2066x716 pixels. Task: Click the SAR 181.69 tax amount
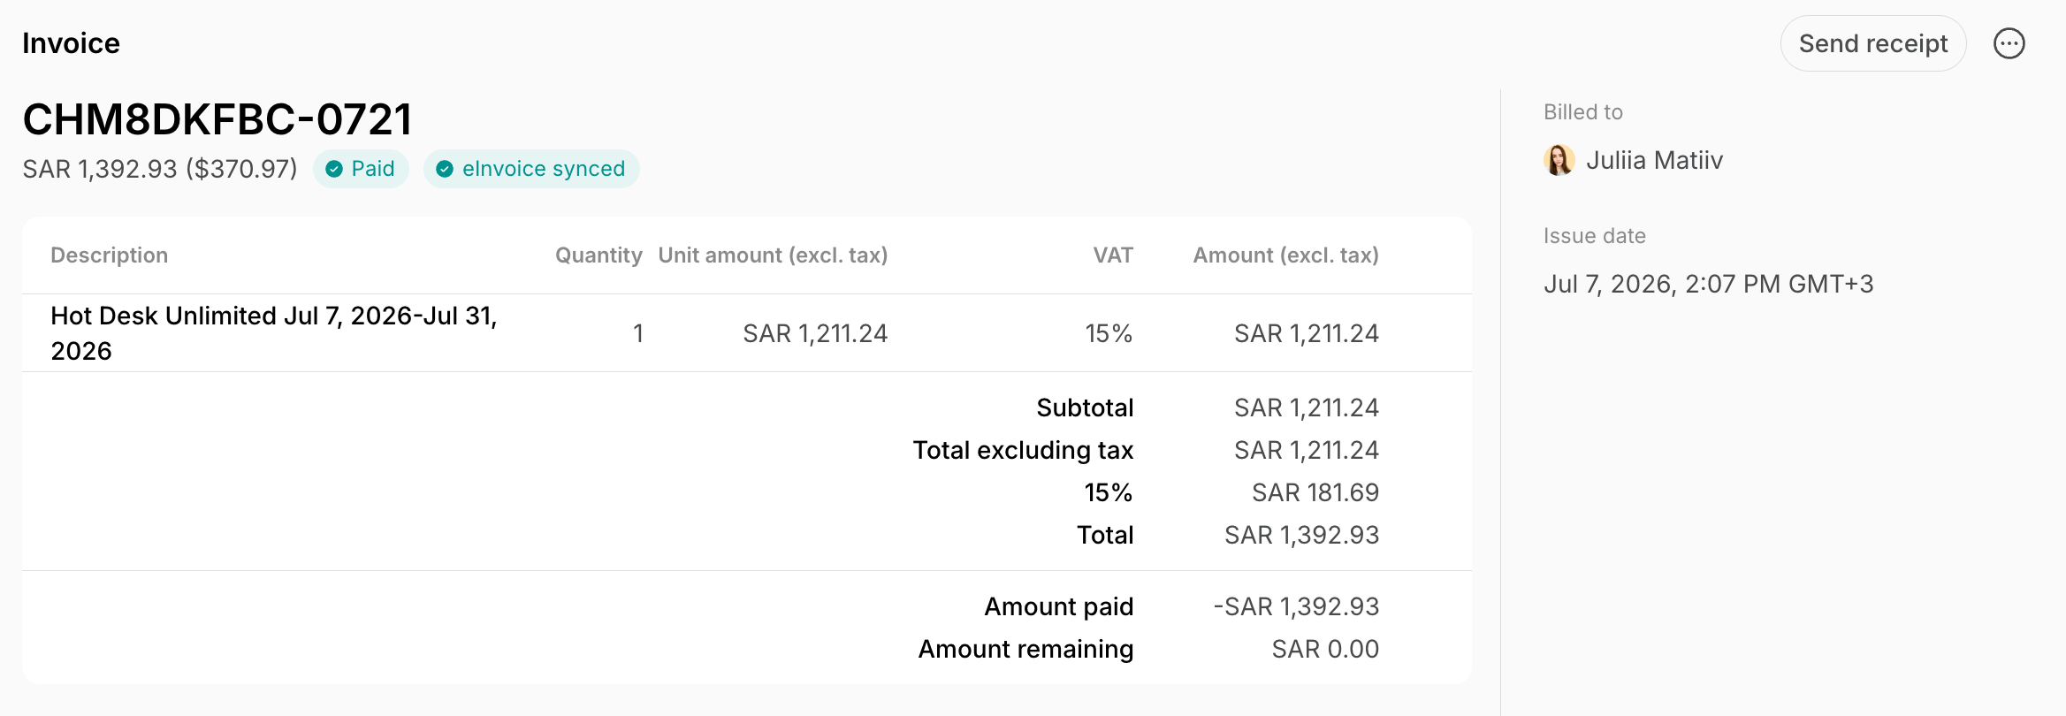1315,492
